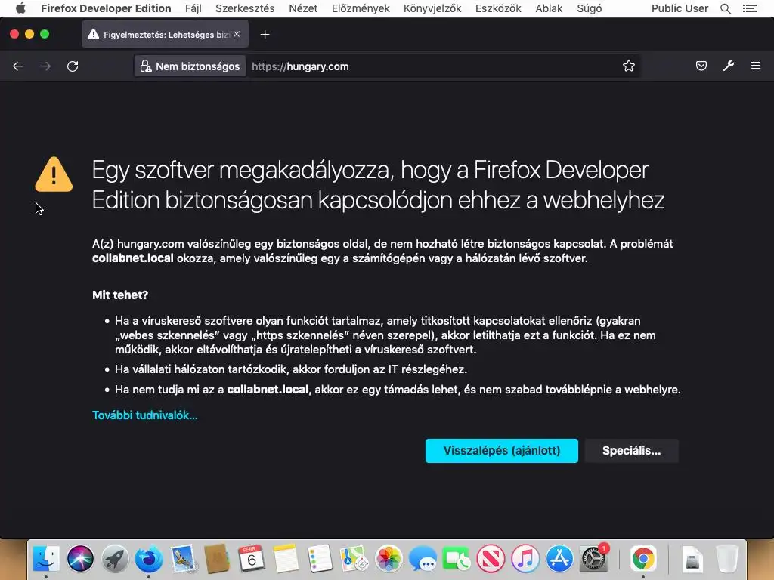Click Firefox Developer Edition dock icon
This screenshot has width=774, height=580.
[x=149, y=559]
